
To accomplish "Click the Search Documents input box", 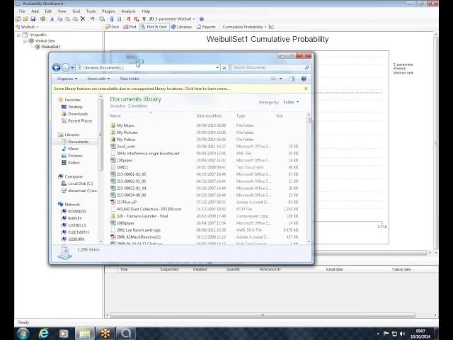I will pyautogui.click(x=268, y=67).
